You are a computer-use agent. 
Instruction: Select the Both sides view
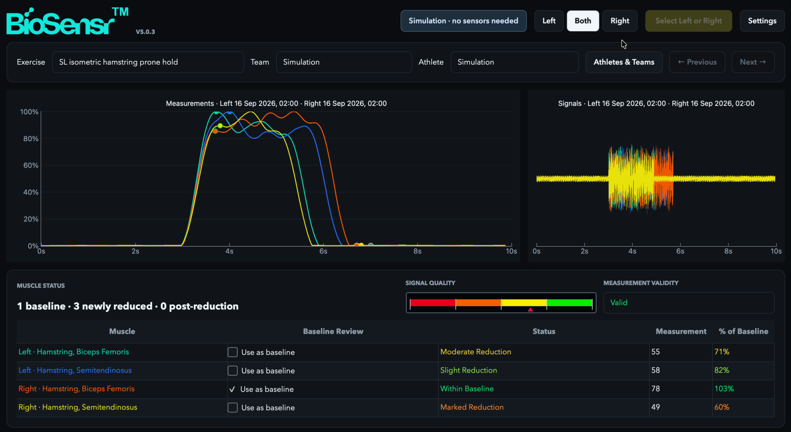tap(583, 21)
